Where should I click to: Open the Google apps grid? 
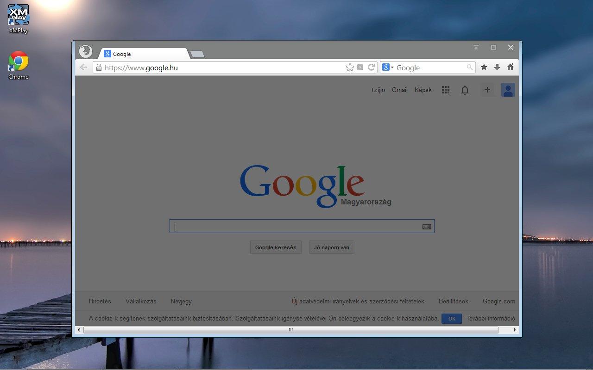pyautogui.click(x=446, y=90)
